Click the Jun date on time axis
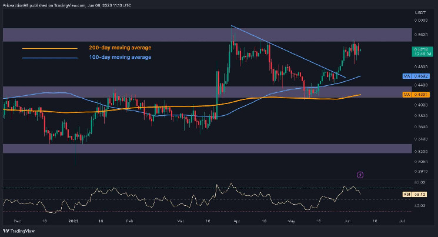The image size is (438, 237). tap(347, 221)
